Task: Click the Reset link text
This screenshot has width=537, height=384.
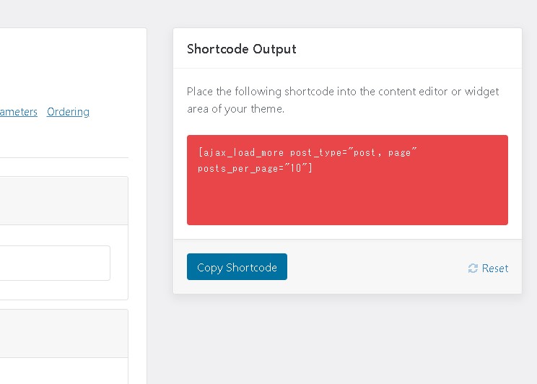Action: coord(494,268)
